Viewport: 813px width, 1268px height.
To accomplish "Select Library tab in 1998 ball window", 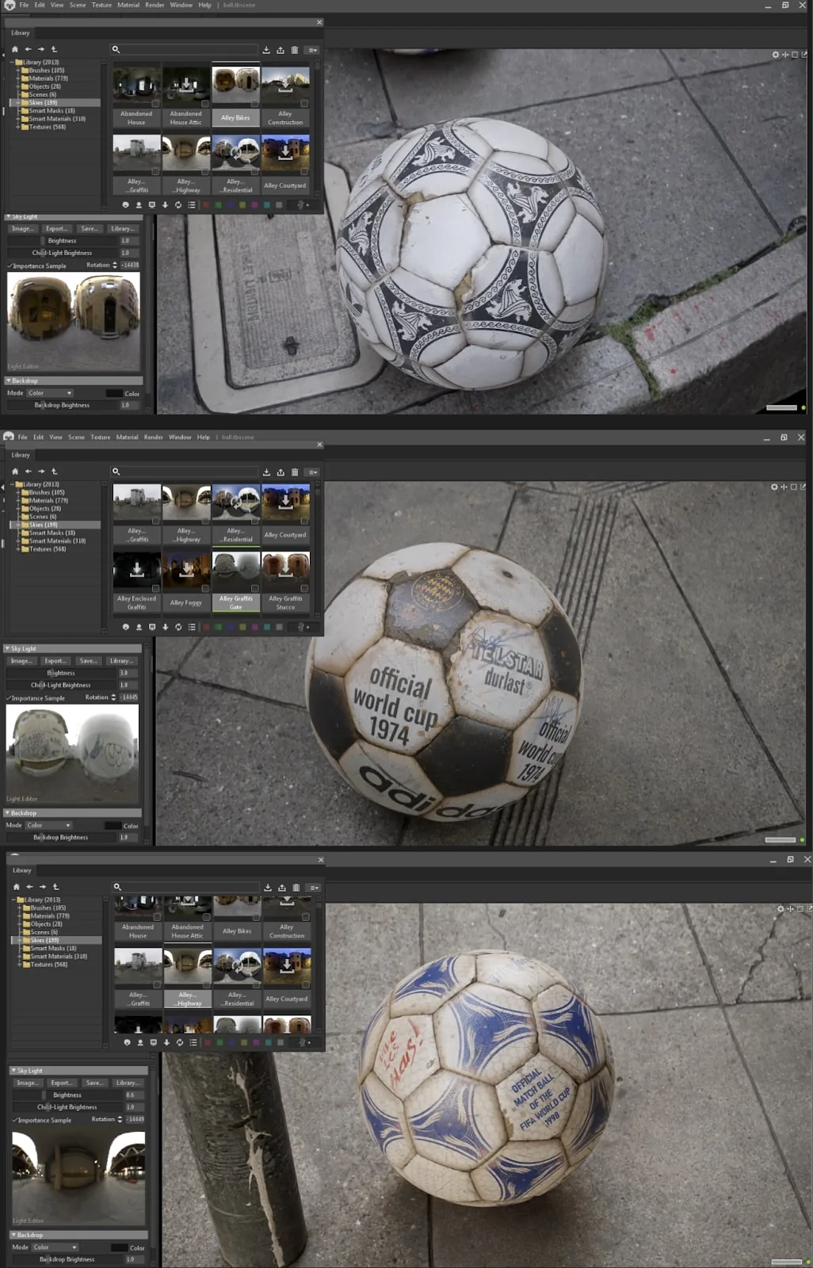I will click(22, 870).
